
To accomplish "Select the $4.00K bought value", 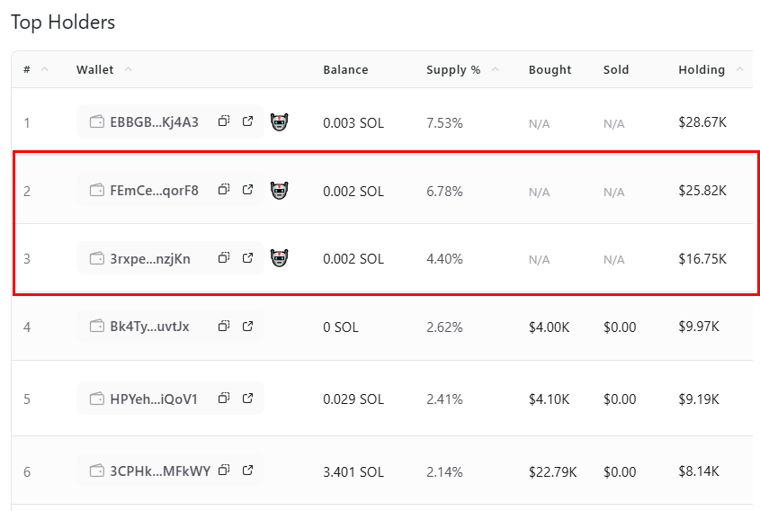I will [x=550, y=327].
